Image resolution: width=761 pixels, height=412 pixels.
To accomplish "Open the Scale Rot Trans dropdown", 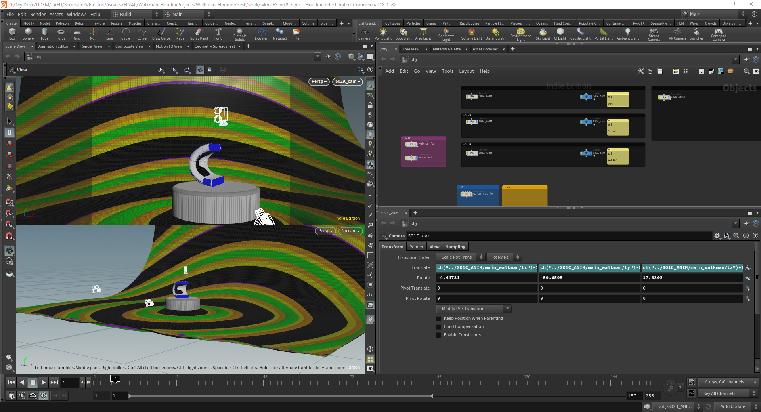I will [x=460, y=257].
